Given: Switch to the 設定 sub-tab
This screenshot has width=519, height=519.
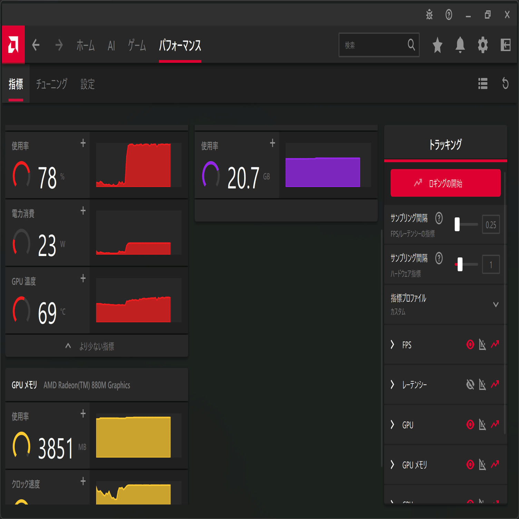Looking at the screenshot, I should tap(88, 84).
